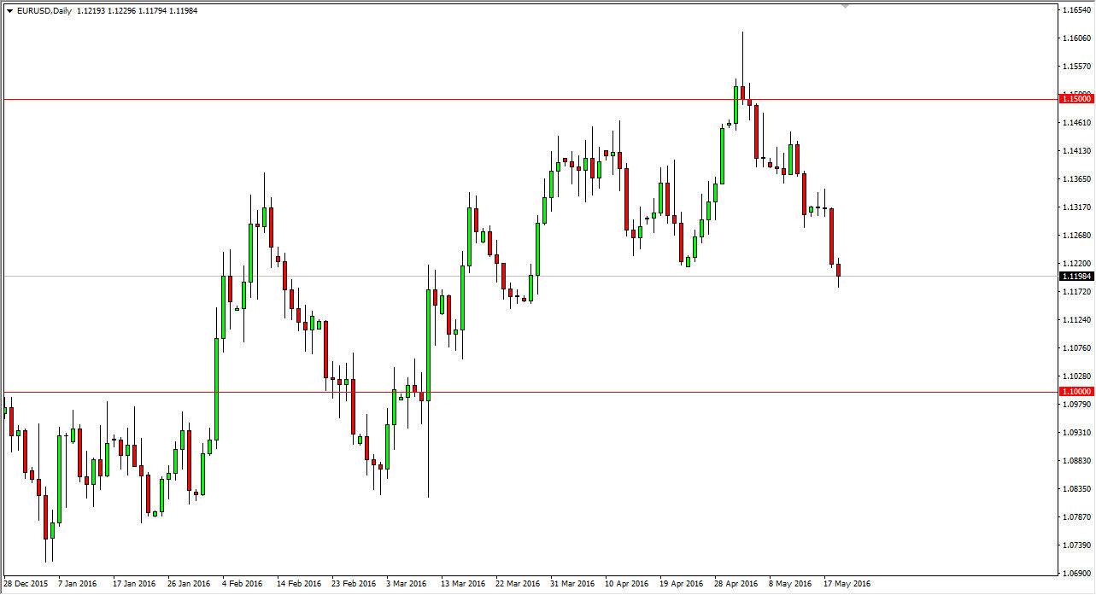The image size is (1096, 595).
Task: Click the 7 Jan 2016 date label
Action: [78, 585]
